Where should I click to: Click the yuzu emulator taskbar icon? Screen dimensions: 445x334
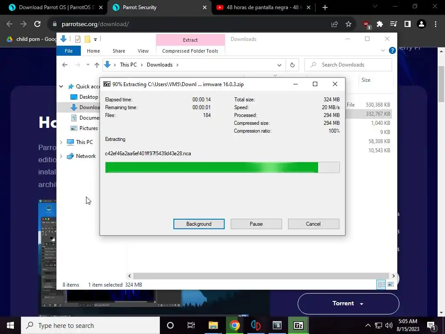(256, 325)
